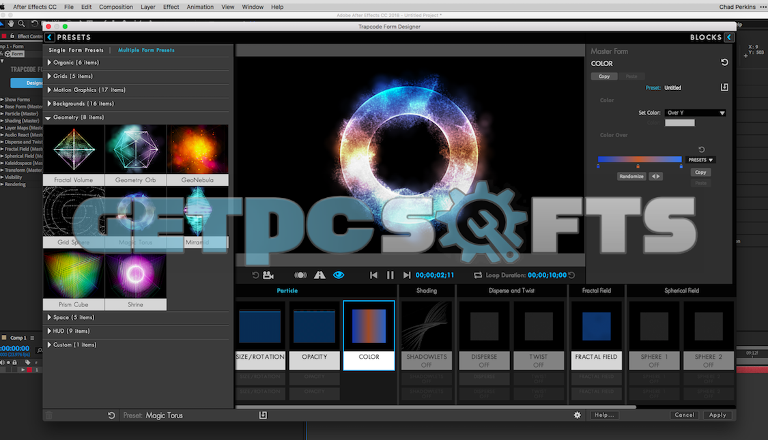
Task: Toggle the preview visibility eye
Action: [339, 275]
